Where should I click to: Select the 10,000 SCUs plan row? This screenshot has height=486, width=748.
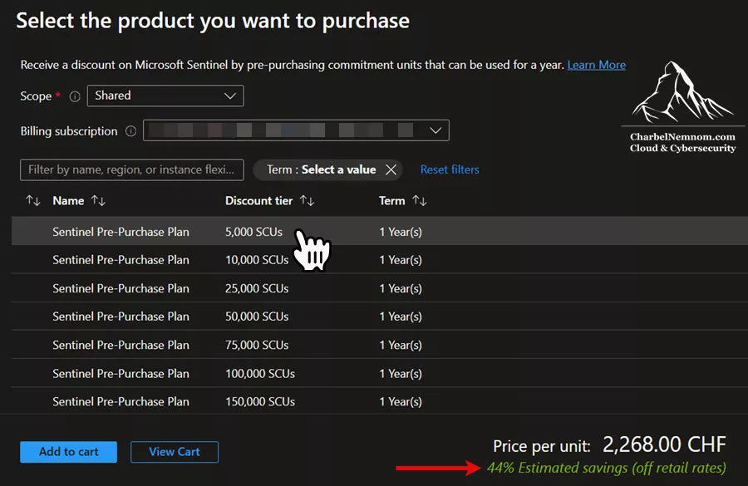tap(380, 259)
